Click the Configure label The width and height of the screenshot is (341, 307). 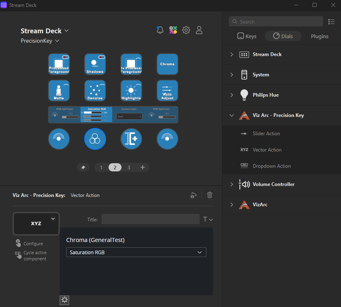pos(33,244)
